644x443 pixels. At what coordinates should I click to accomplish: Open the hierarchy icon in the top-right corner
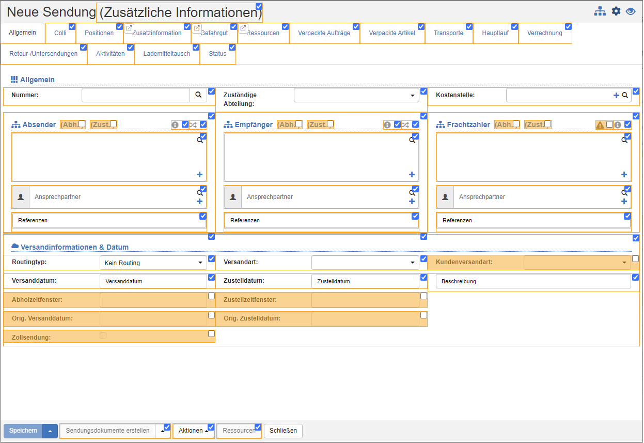(600, 10)
